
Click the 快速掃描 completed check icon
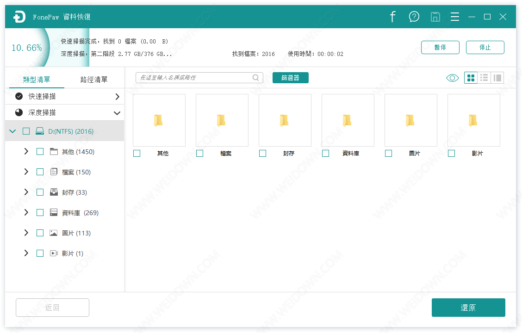(x=19, y=96)
